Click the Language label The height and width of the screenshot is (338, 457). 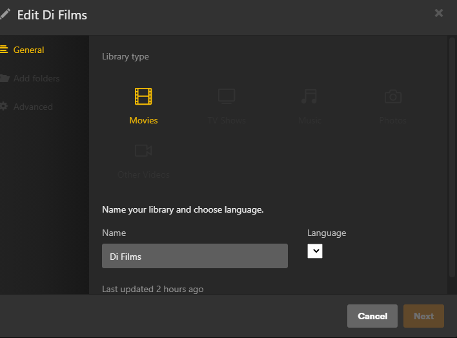tap(327, 233)
